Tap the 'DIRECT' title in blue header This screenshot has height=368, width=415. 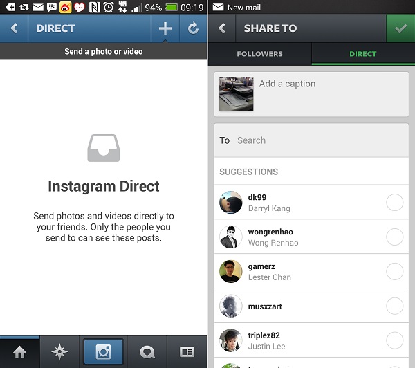(55, 28)
